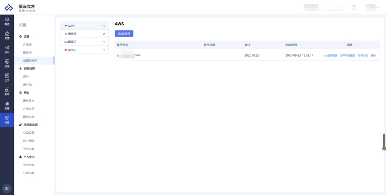Click the vertical scrollbar thumb at right
Image resolution: width=386 pixels, height=195 pixels.
tap(384, 142)
